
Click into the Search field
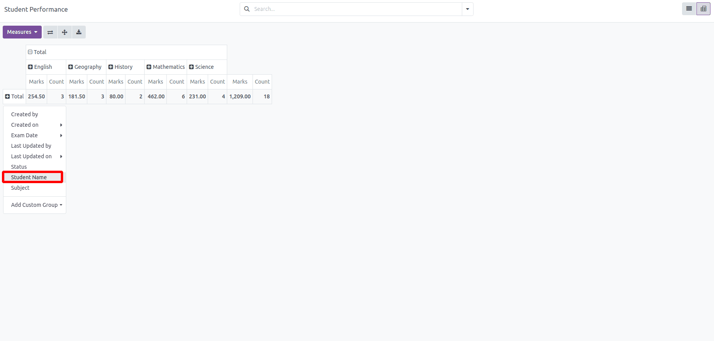[x=357, y=9]
